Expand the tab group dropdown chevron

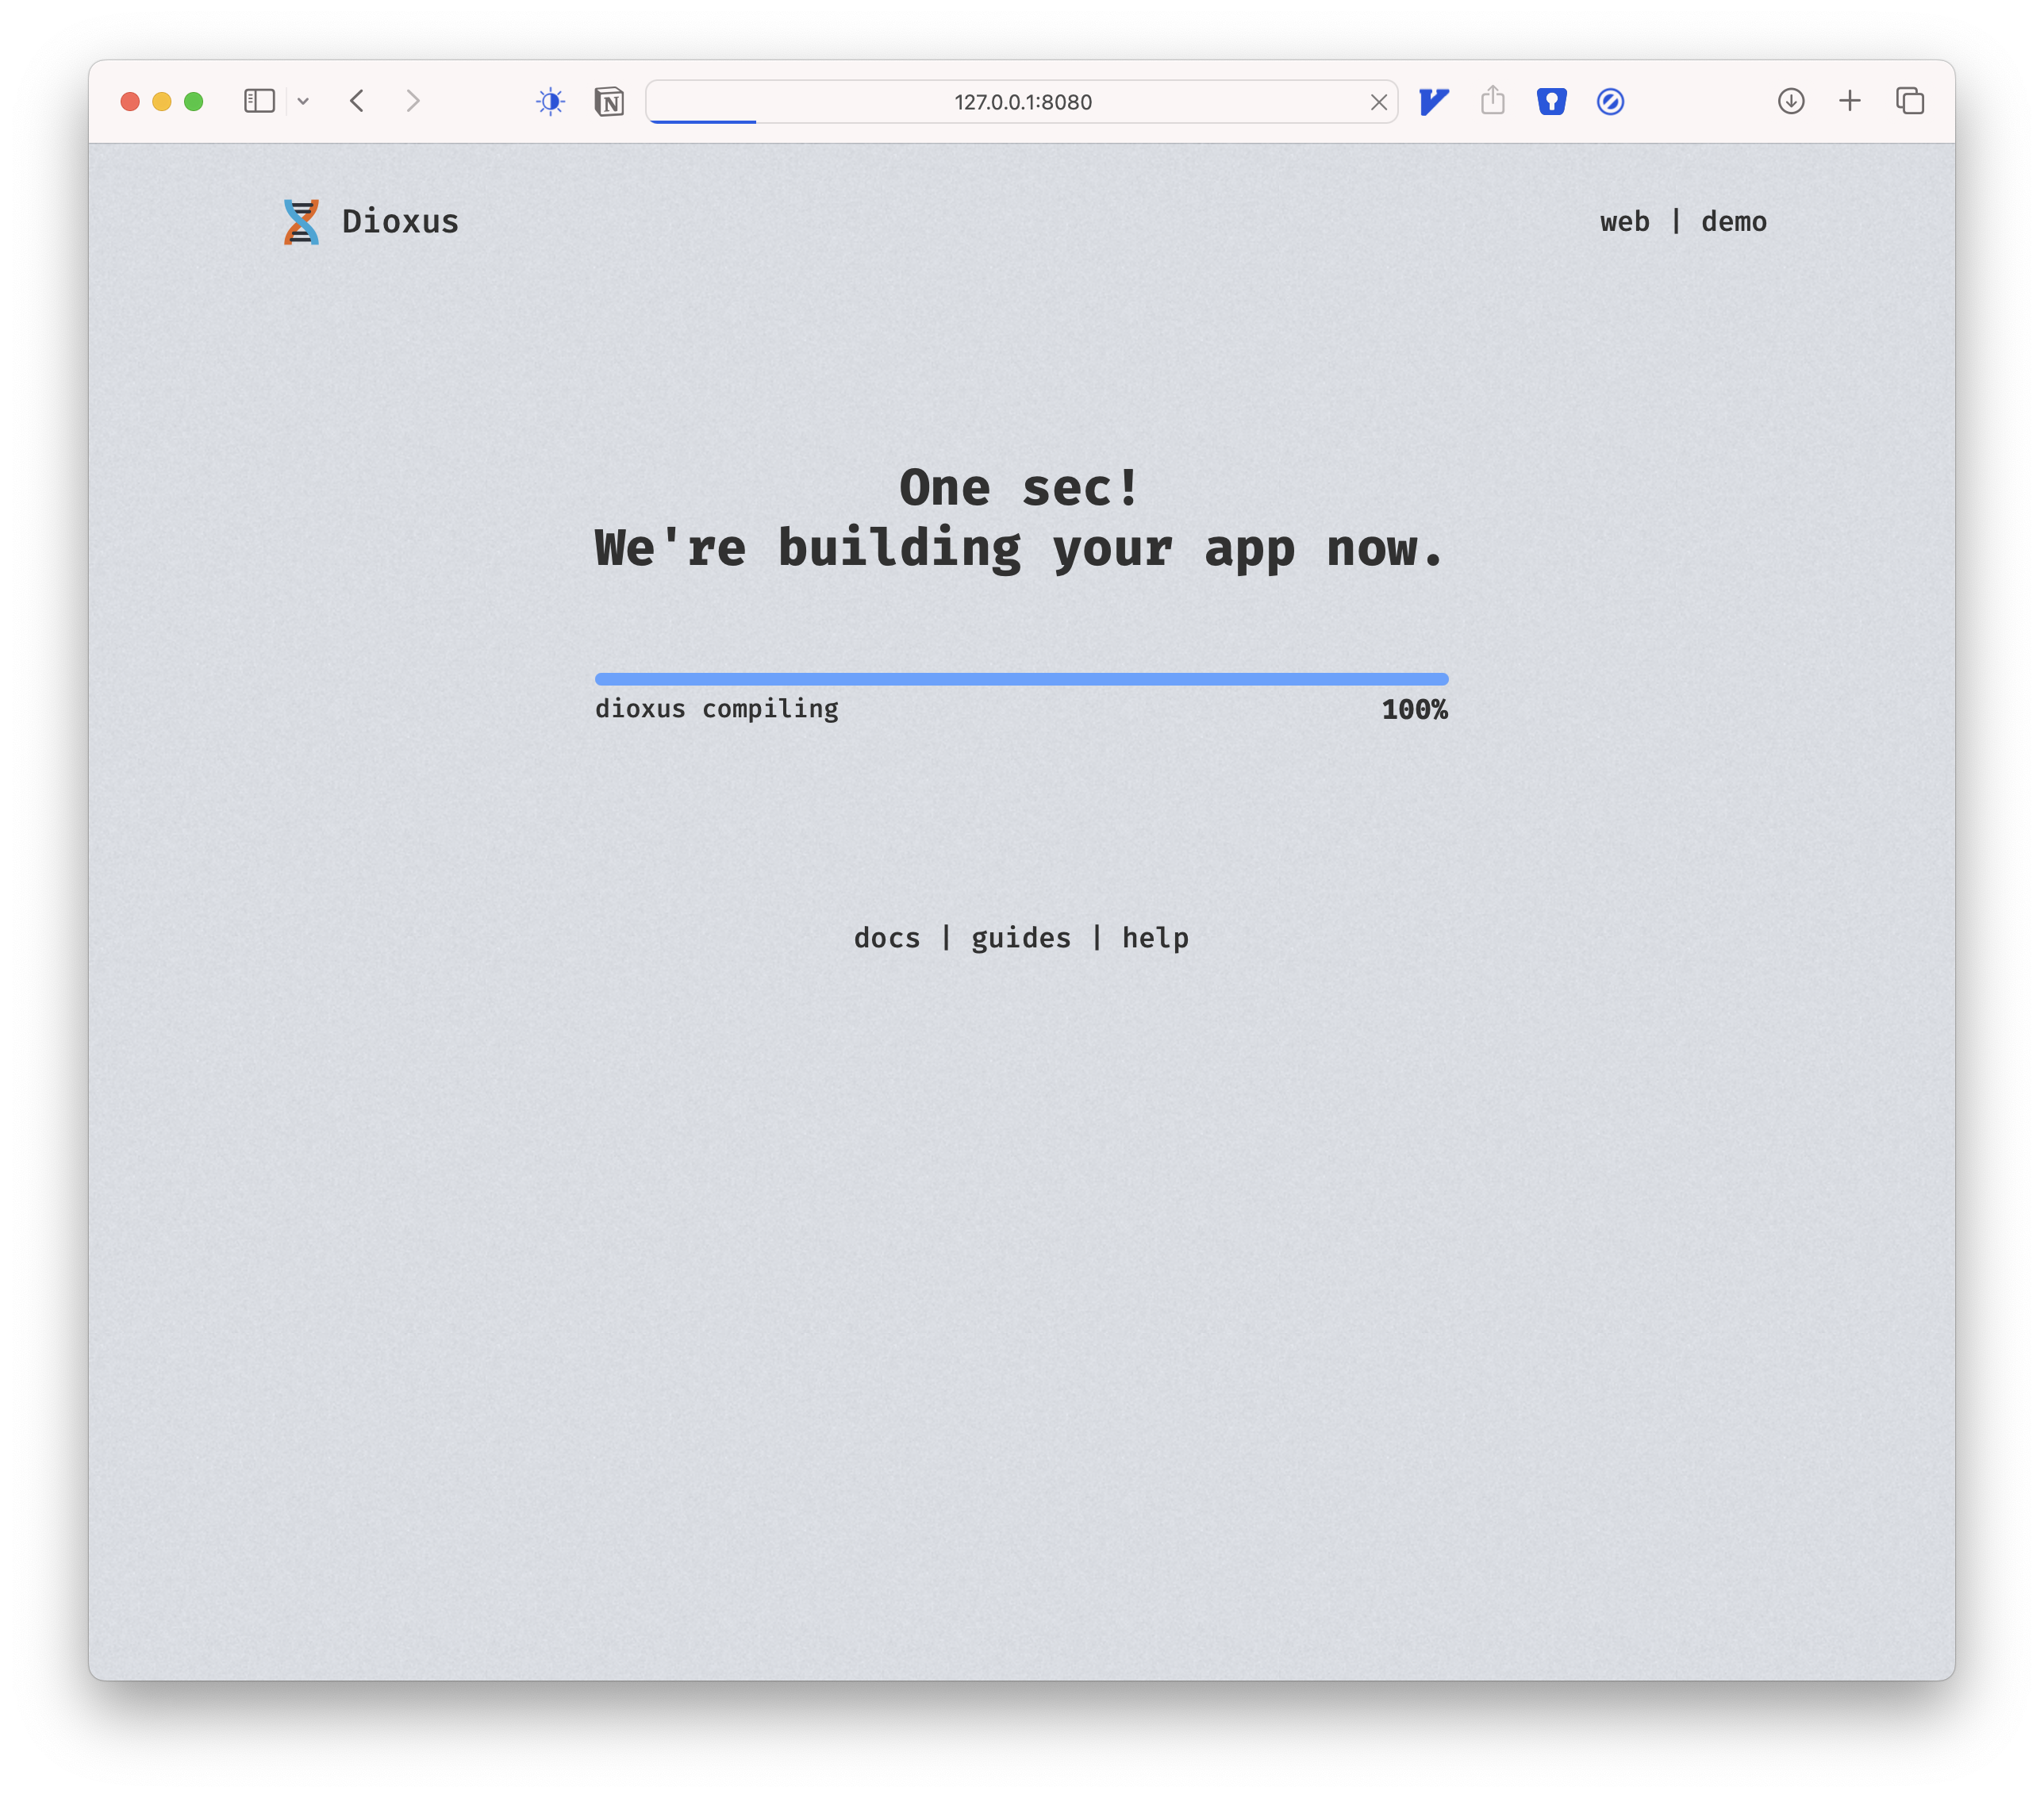(x=303, y=101)
